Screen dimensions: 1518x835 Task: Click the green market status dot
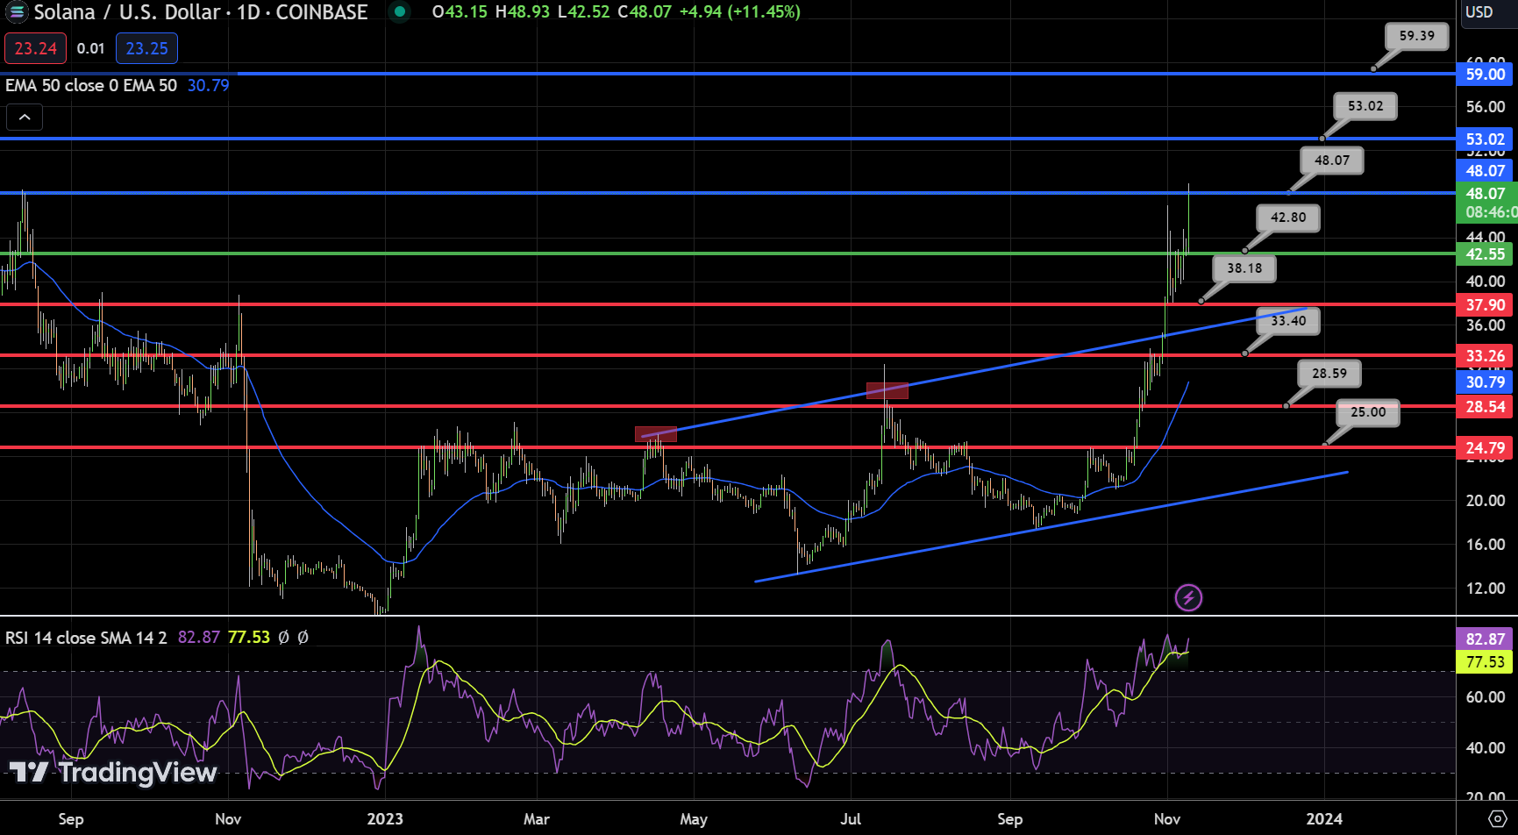point(400,11)
